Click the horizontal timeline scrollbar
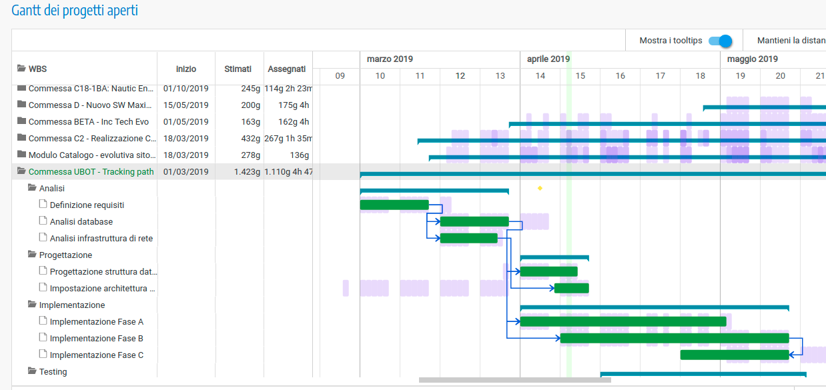 coord(514,380)
